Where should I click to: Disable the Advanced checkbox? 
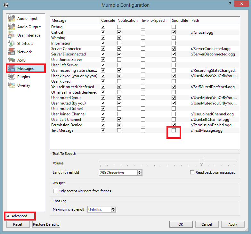(8, 216)
